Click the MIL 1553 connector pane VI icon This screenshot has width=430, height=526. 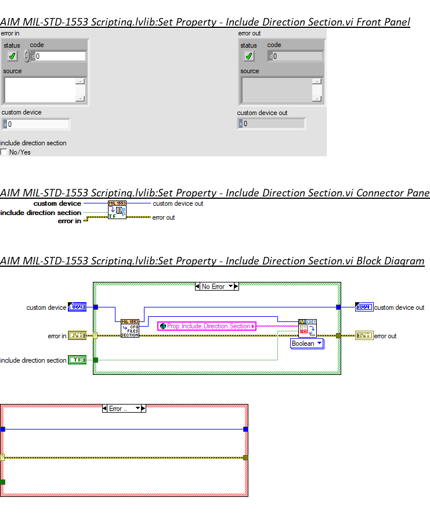[117, 210]
